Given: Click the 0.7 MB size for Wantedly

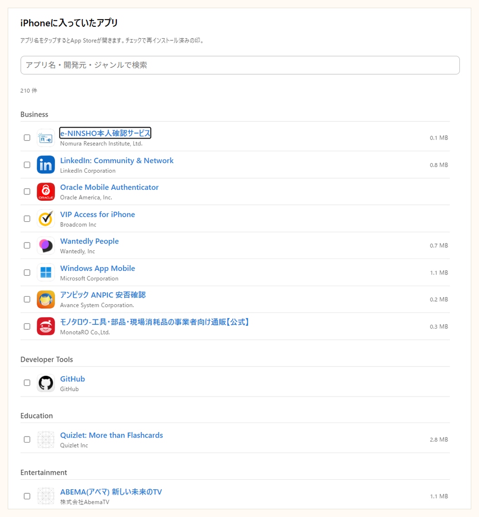Looking at the screenshot, I should pos(439,246).
